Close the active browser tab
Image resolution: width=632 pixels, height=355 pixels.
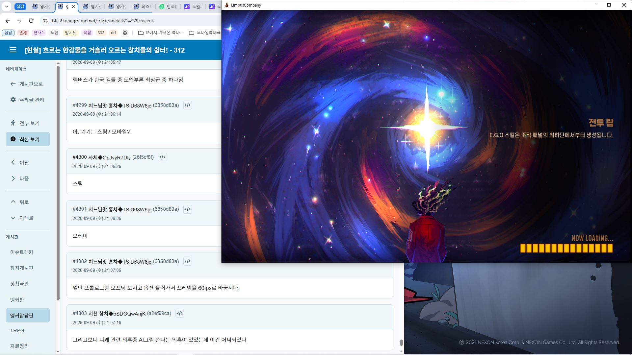[73, 7]
